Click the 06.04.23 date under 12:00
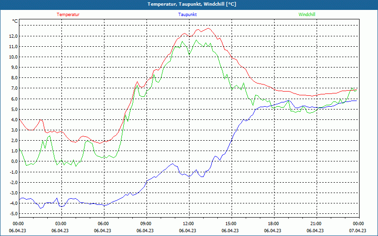Image resolution: width=378 pixels, height=236 pixels. tap(188, 230)
